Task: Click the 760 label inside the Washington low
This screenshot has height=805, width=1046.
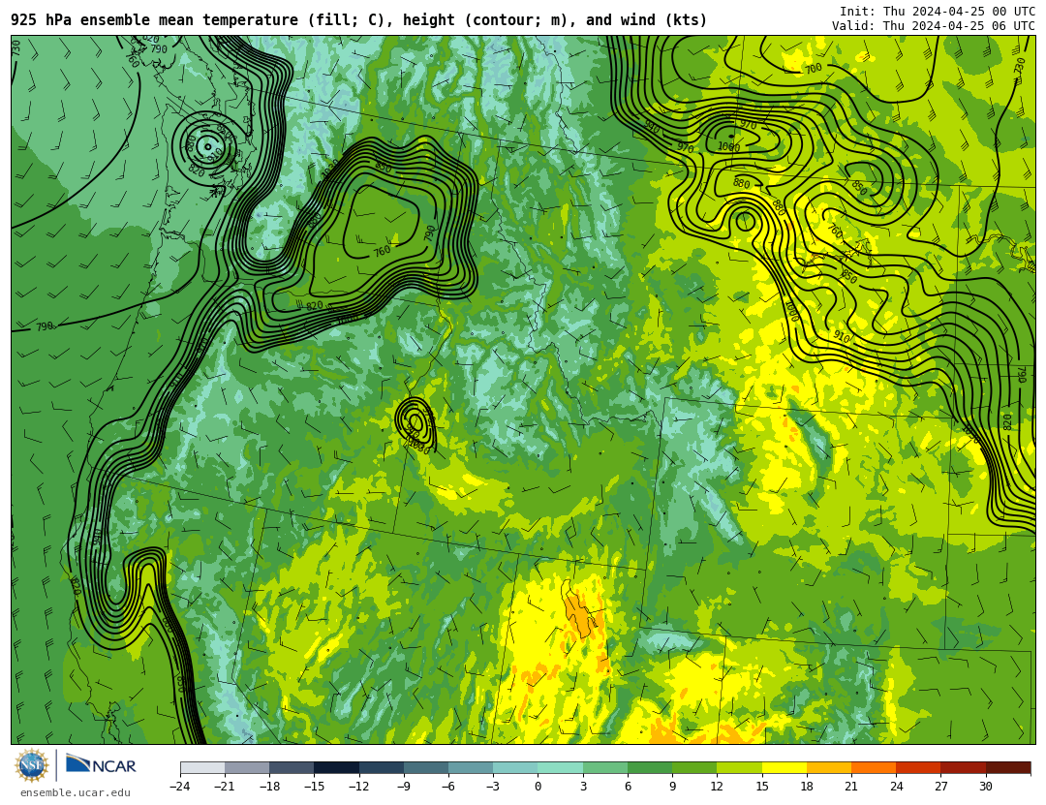Action: coord(382,251)
